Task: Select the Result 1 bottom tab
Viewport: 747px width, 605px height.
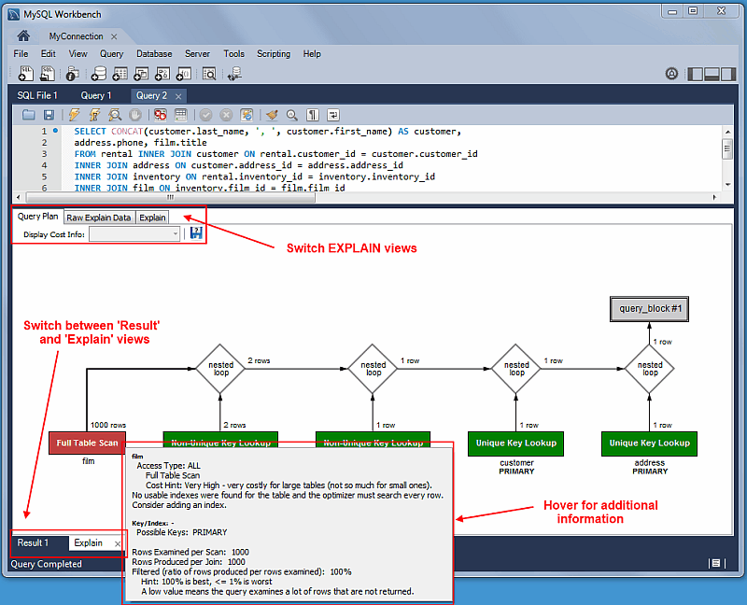Action: click(34, 542)
